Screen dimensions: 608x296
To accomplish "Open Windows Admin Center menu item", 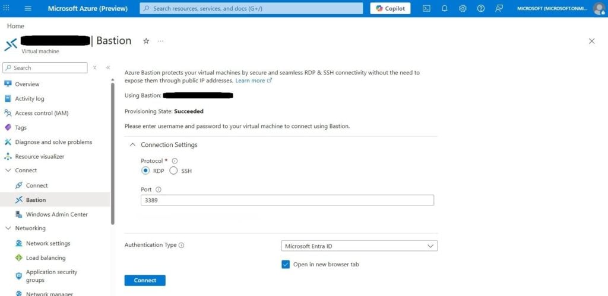I will tap(56, 214).
